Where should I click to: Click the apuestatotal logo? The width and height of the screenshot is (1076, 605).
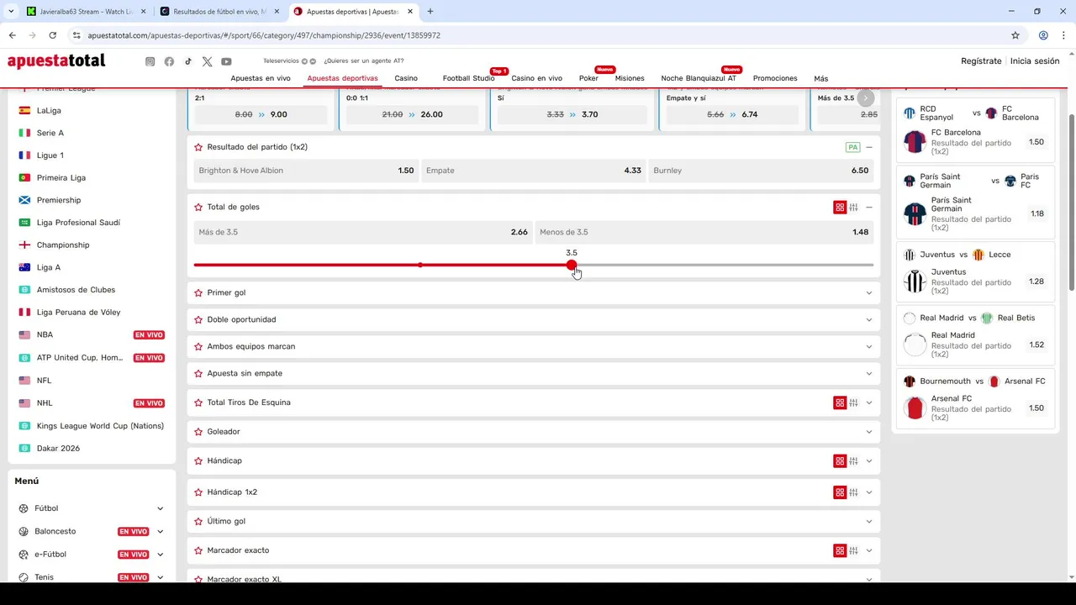[x=56, y=60]
